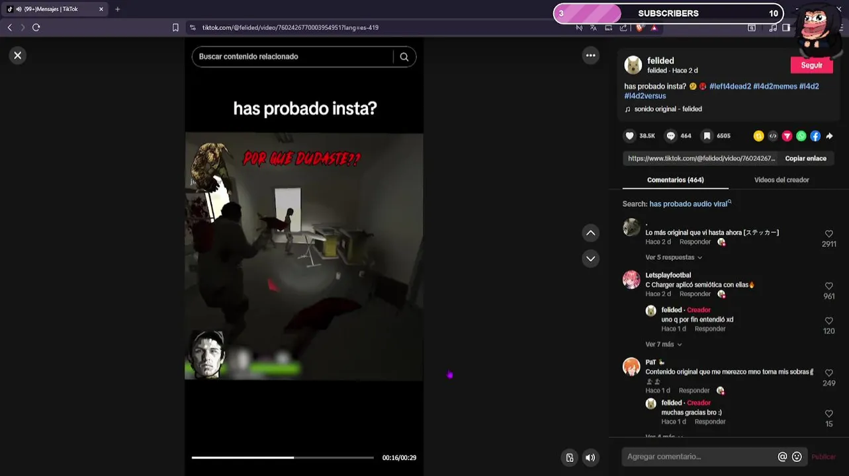849x476 pixels.
Task: Bookmark the page in the address bar
Action: [175, 28]
